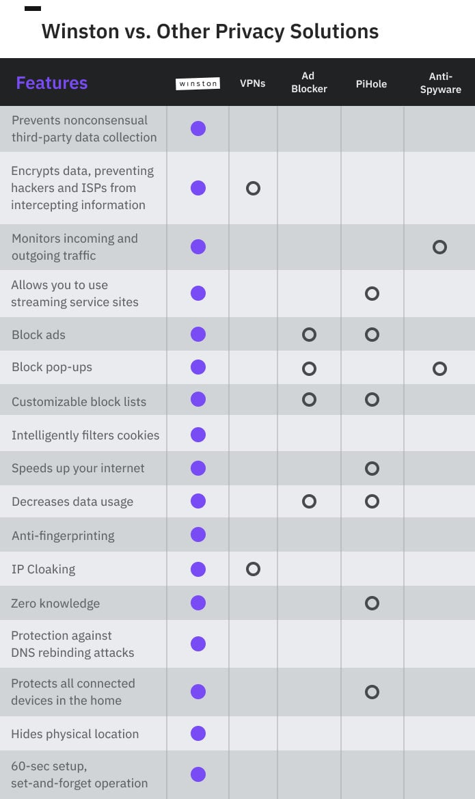Image resolution: width=475 pixels, height=799 pixels.
Task: Select the VPNs column header
Action: coord(252,83)
